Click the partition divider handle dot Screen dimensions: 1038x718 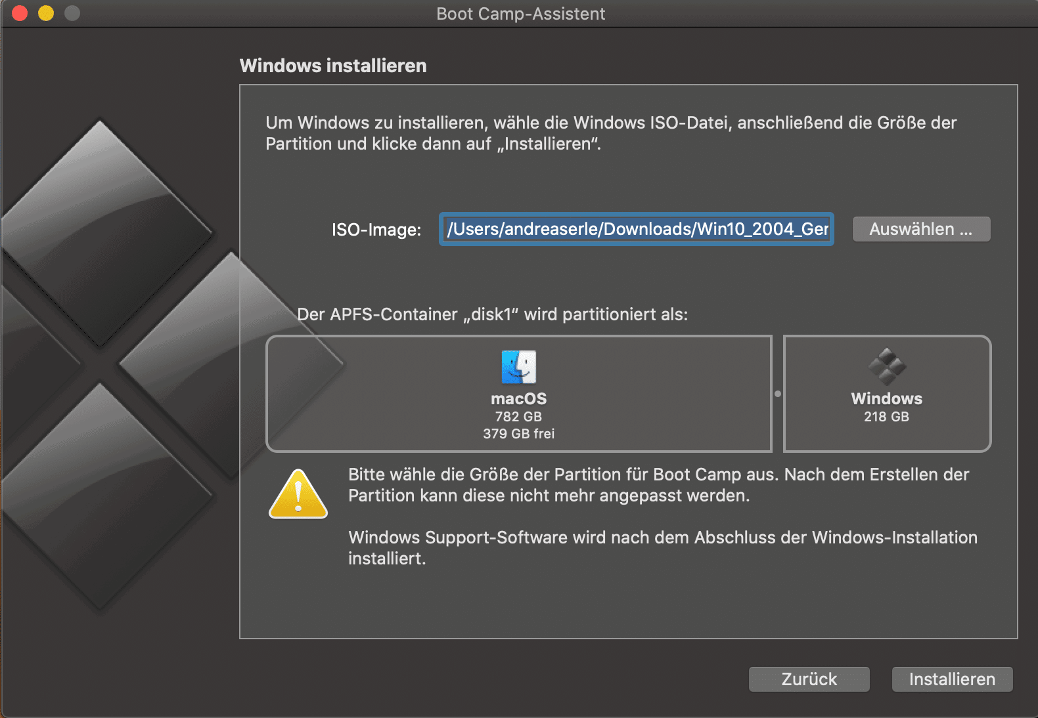(x=778, y=394)
